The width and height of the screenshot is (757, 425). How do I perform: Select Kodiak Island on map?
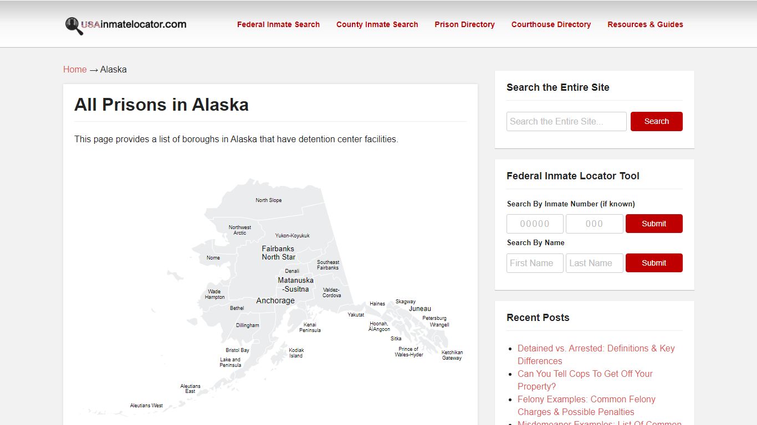pyautogui.click(x=296, y=353)
